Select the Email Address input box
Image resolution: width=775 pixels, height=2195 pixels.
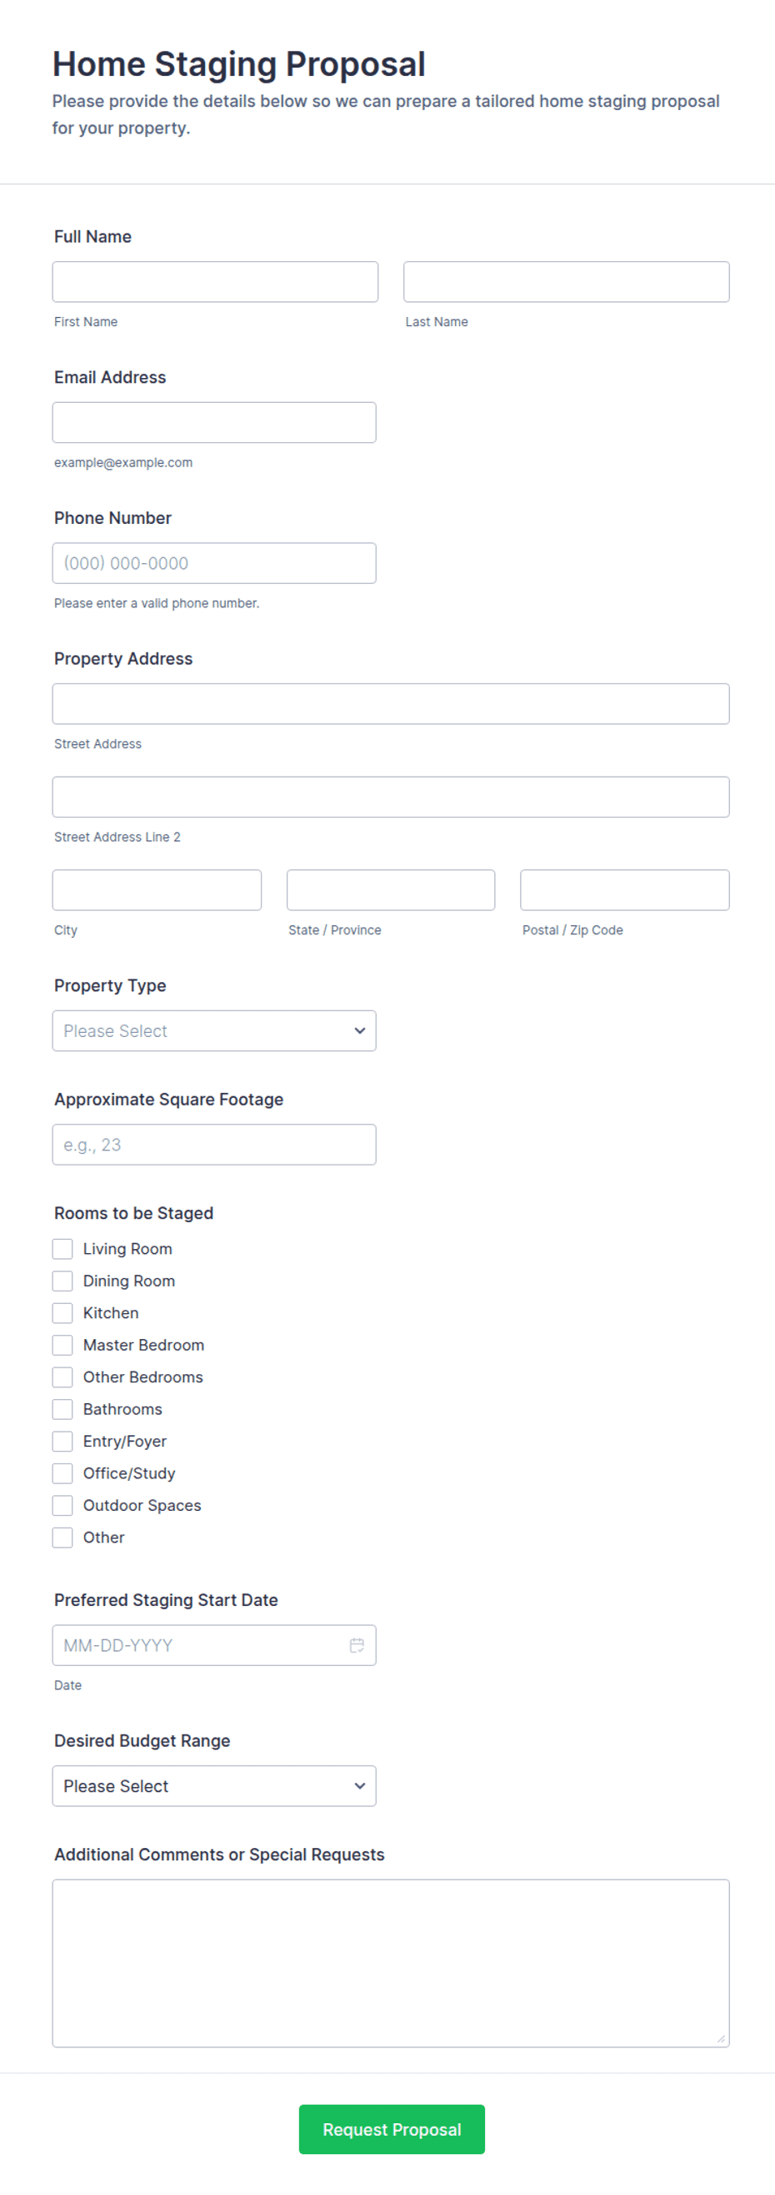tap(214, 422)
